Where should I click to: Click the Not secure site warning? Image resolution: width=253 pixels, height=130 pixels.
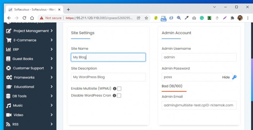50,18
